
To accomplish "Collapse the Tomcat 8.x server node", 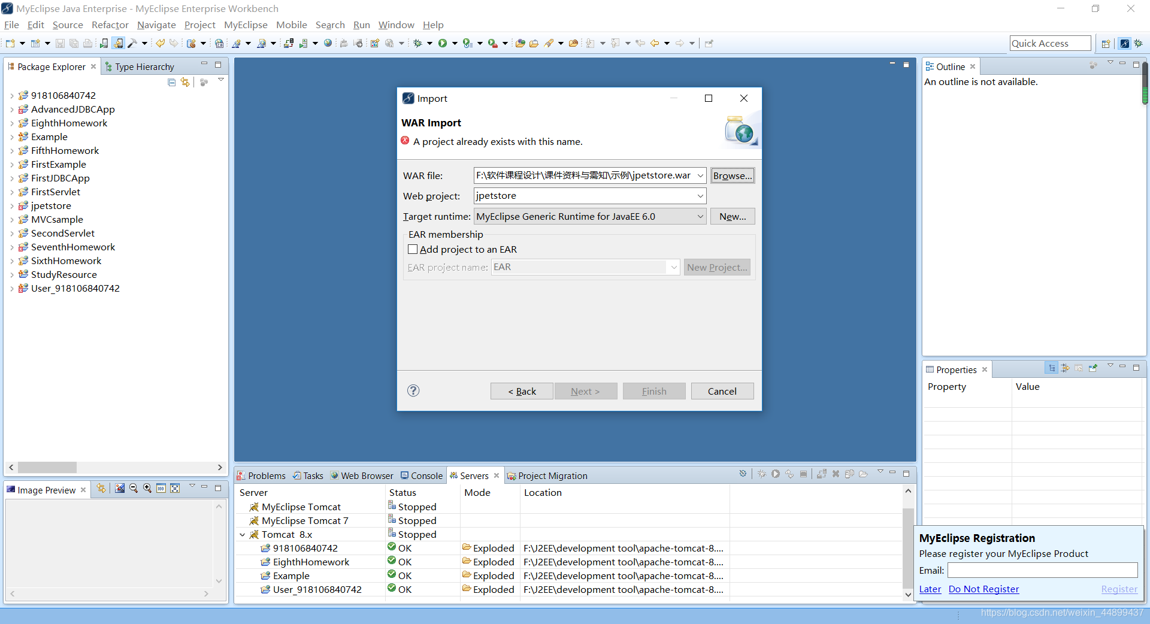I will pos(242,535).
